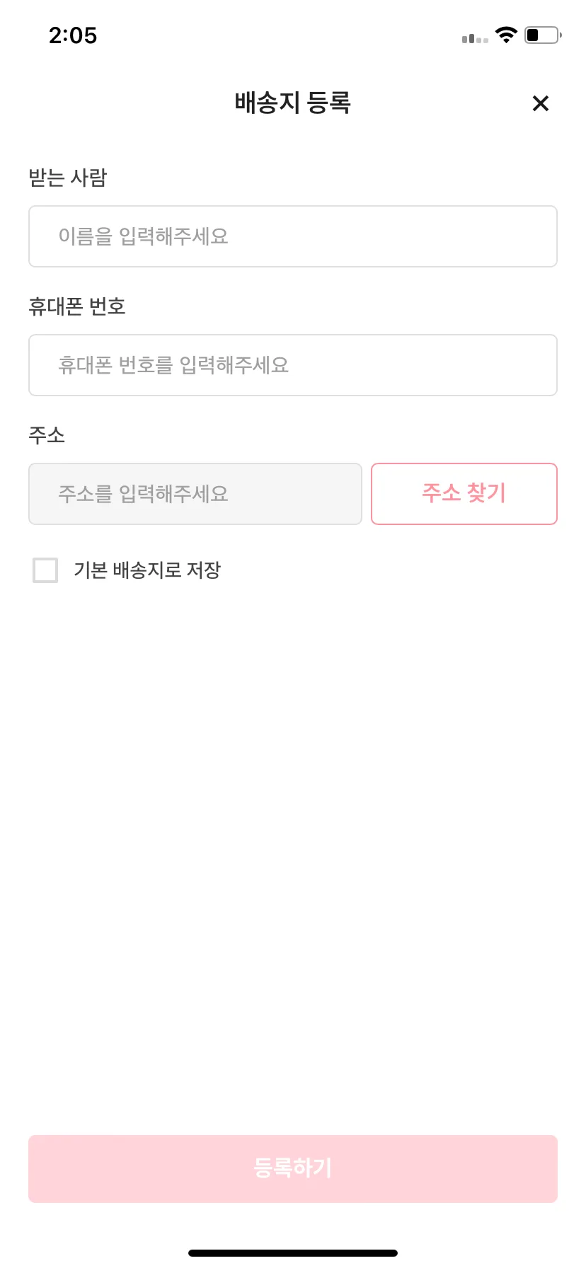Focus the 받는 사람 name input field
The height and width of the screenshot is (1268, 586).
[293, 236]
